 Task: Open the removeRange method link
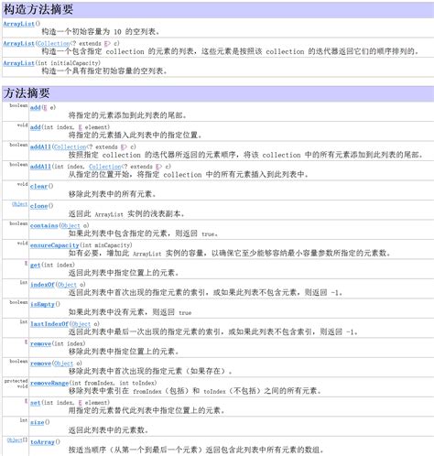point(49,383)
